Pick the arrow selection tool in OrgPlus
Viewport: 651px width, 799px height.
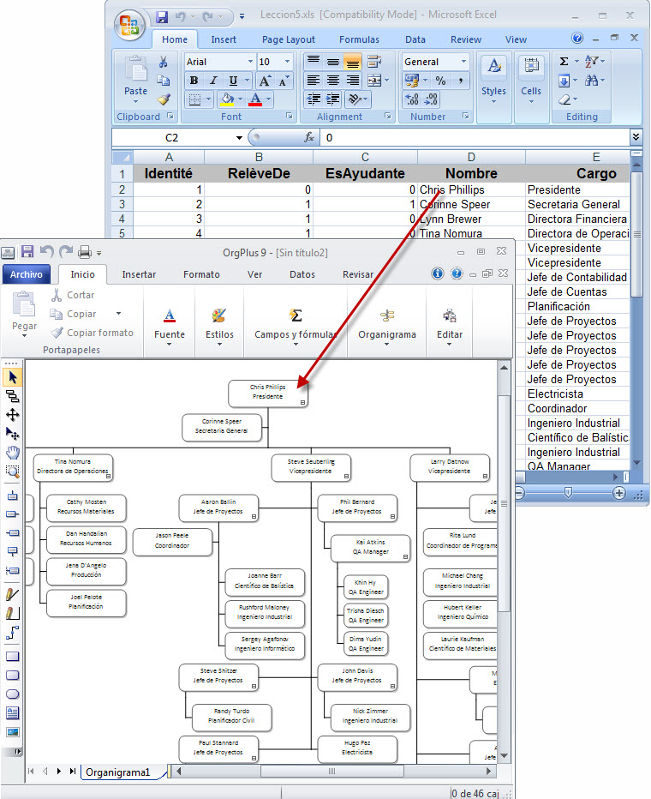(x=12, y=377)
